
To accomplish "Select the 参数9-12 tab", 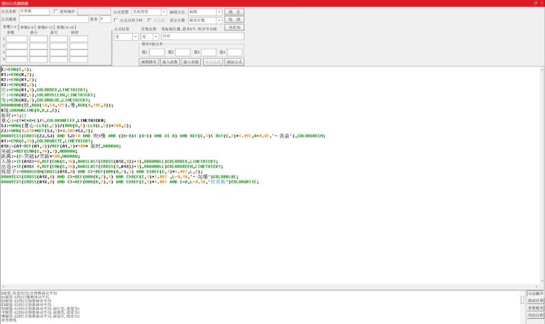I will point(46,27).
